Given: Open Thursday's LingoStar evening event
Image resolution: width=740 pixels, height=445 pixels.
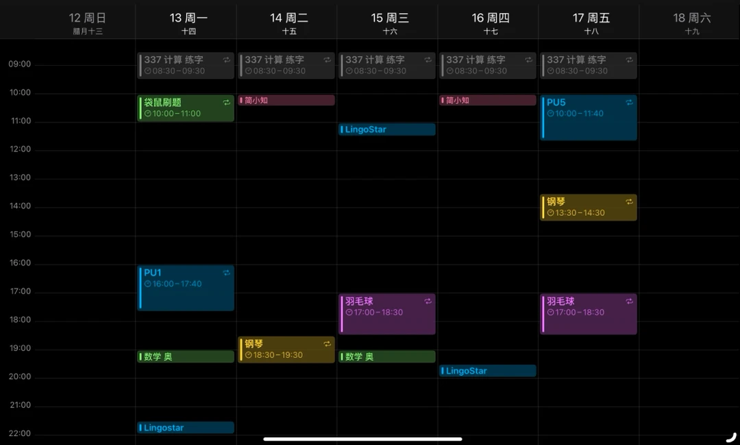Looking at the screenshot, I should click(488, 371).
